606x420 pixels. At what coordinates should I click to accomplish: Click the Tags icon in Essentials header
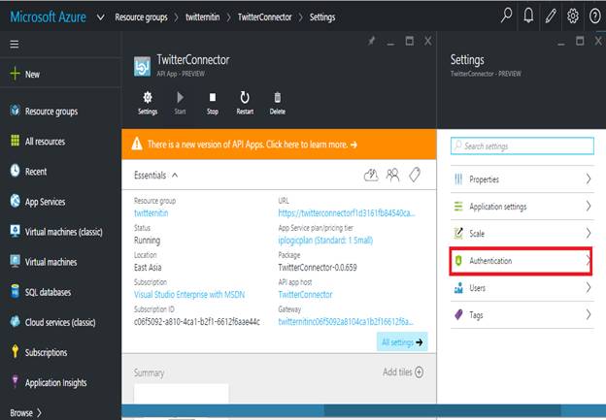point(415,176)
